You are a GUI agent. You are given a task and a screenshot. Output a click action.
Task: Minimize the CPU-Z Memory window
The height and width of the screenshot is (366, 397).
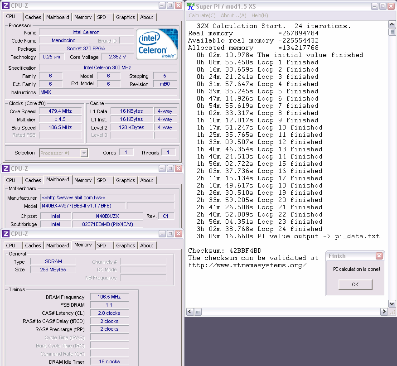tap(162, 234)
